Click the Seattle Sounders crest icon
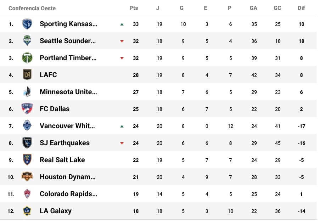The image size is (319, 221). [x=27, y=41]
